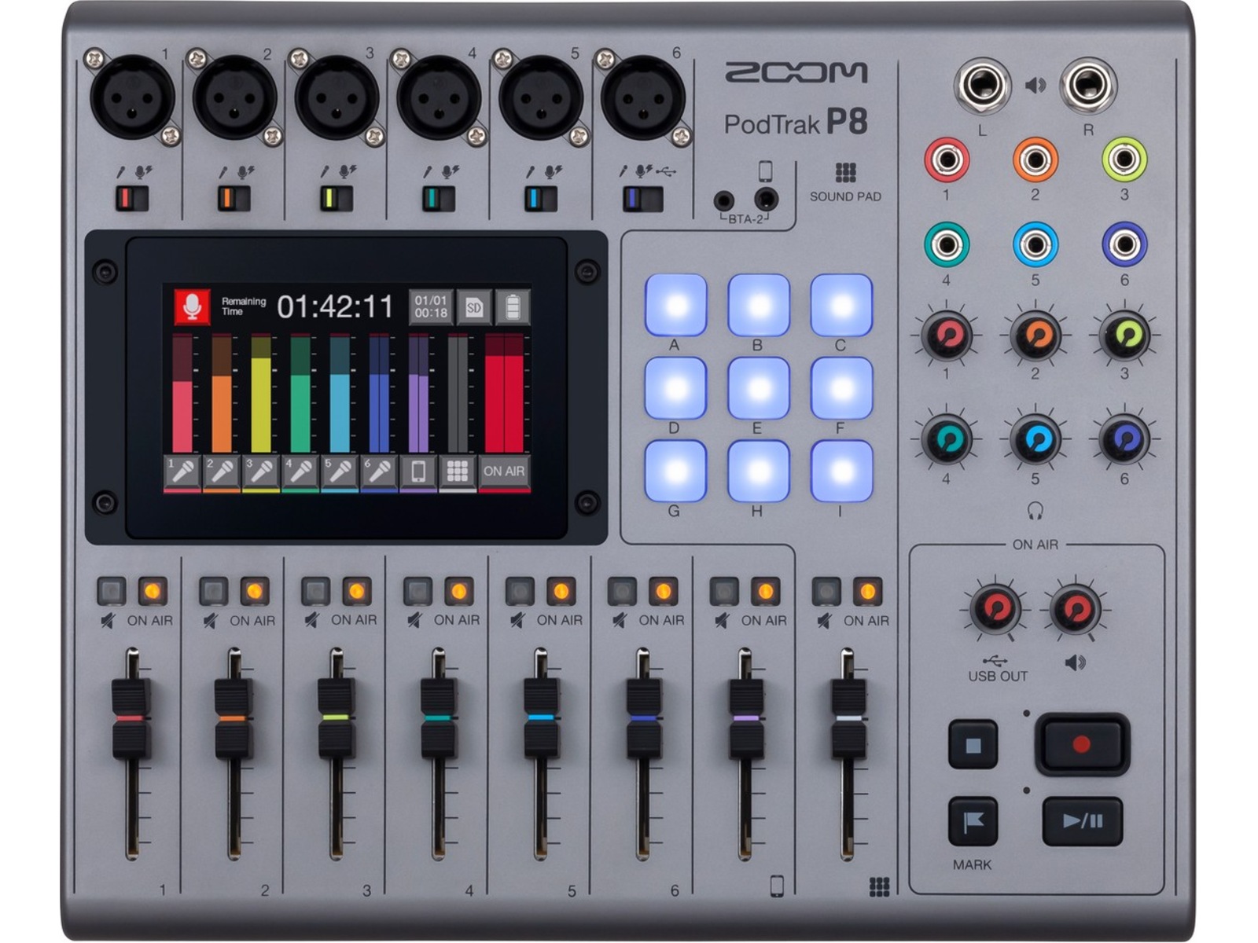Image resolution: width=1258 pixels, height=943 pixels.
Task: Trigger sound pad E
Action: pyautogui.click(x=759, y=388)
